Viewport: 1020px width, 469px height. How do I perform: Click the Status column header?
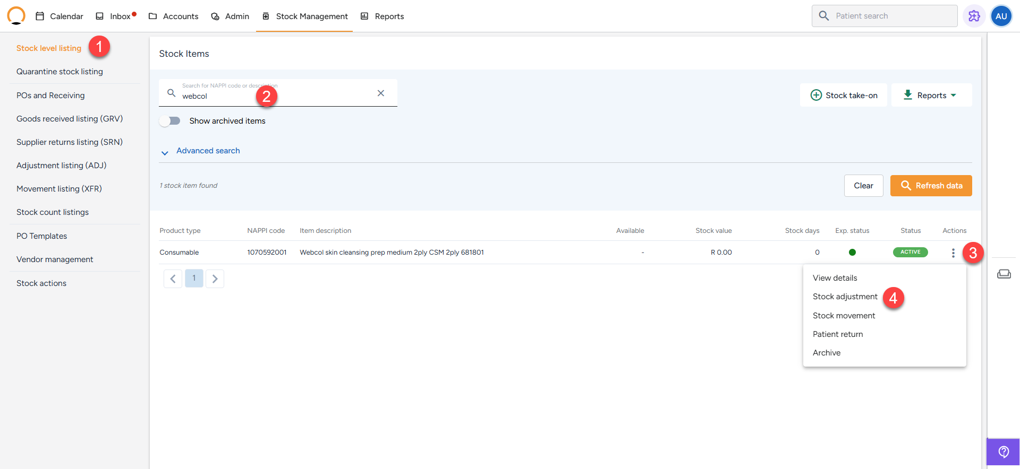pos(911,231)
